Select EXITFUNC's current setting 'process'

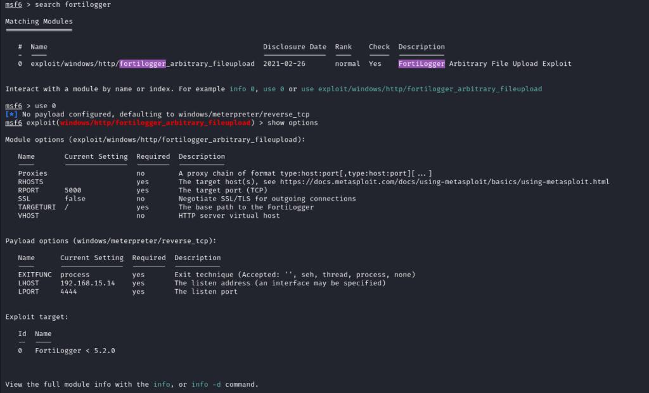tap(75, 275)
